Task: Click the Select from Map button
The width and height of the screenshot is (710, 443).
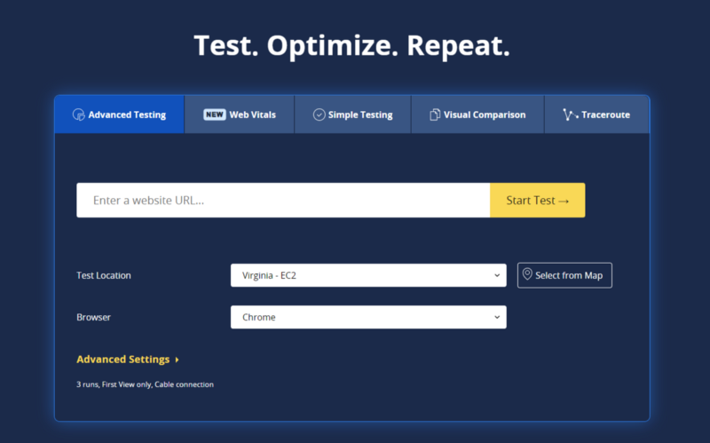Action: pos(564,275)
